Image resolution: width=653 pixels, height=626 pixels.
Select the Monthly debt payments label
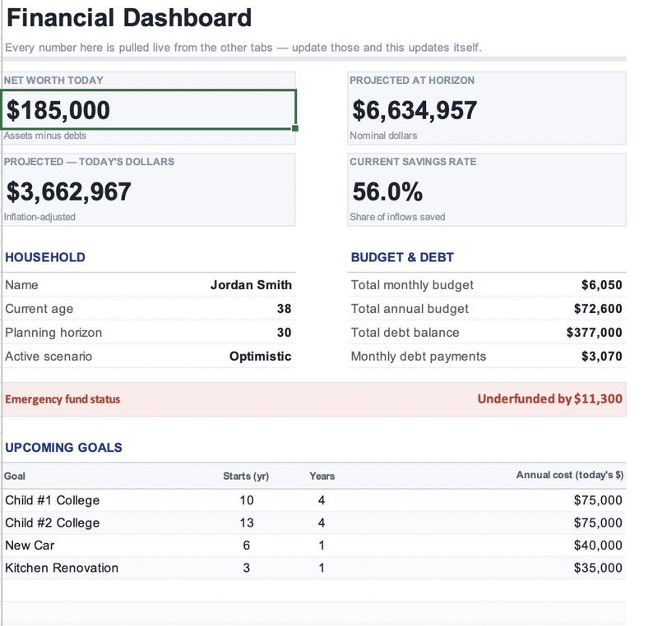pyautogui.click(x=419, y=357)
